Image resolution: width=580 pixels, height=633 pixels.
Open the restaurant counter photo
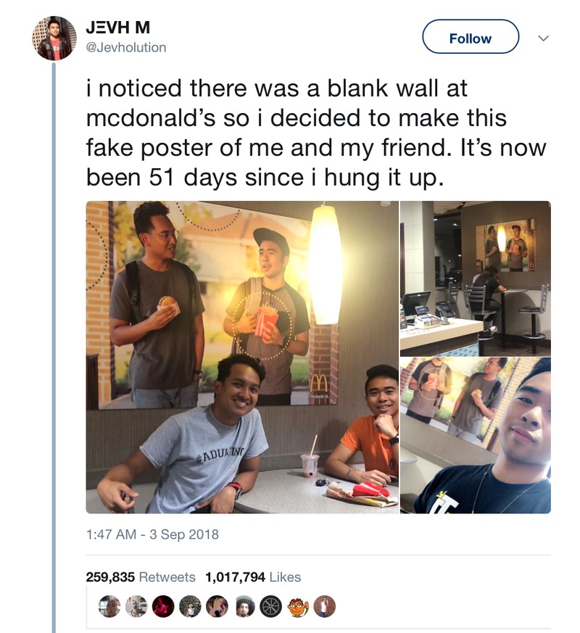(x=476, y=278)
